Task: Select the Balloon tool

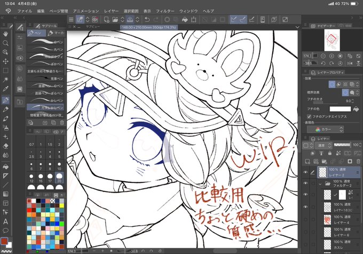Action: (x=5, y=230)
